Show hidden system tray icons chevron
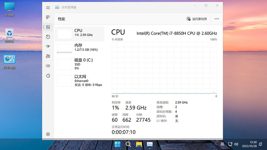 (x=216, y=144)
